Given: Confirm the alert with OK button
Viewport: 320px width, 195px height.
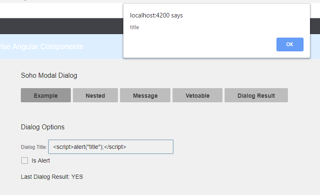Looking at the screenshot, I should (x=290, y=44).
